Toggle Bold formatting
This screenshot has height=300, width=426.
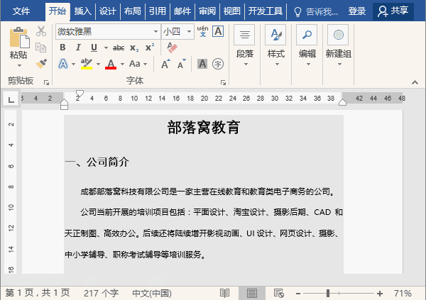(x=62, y=48)
